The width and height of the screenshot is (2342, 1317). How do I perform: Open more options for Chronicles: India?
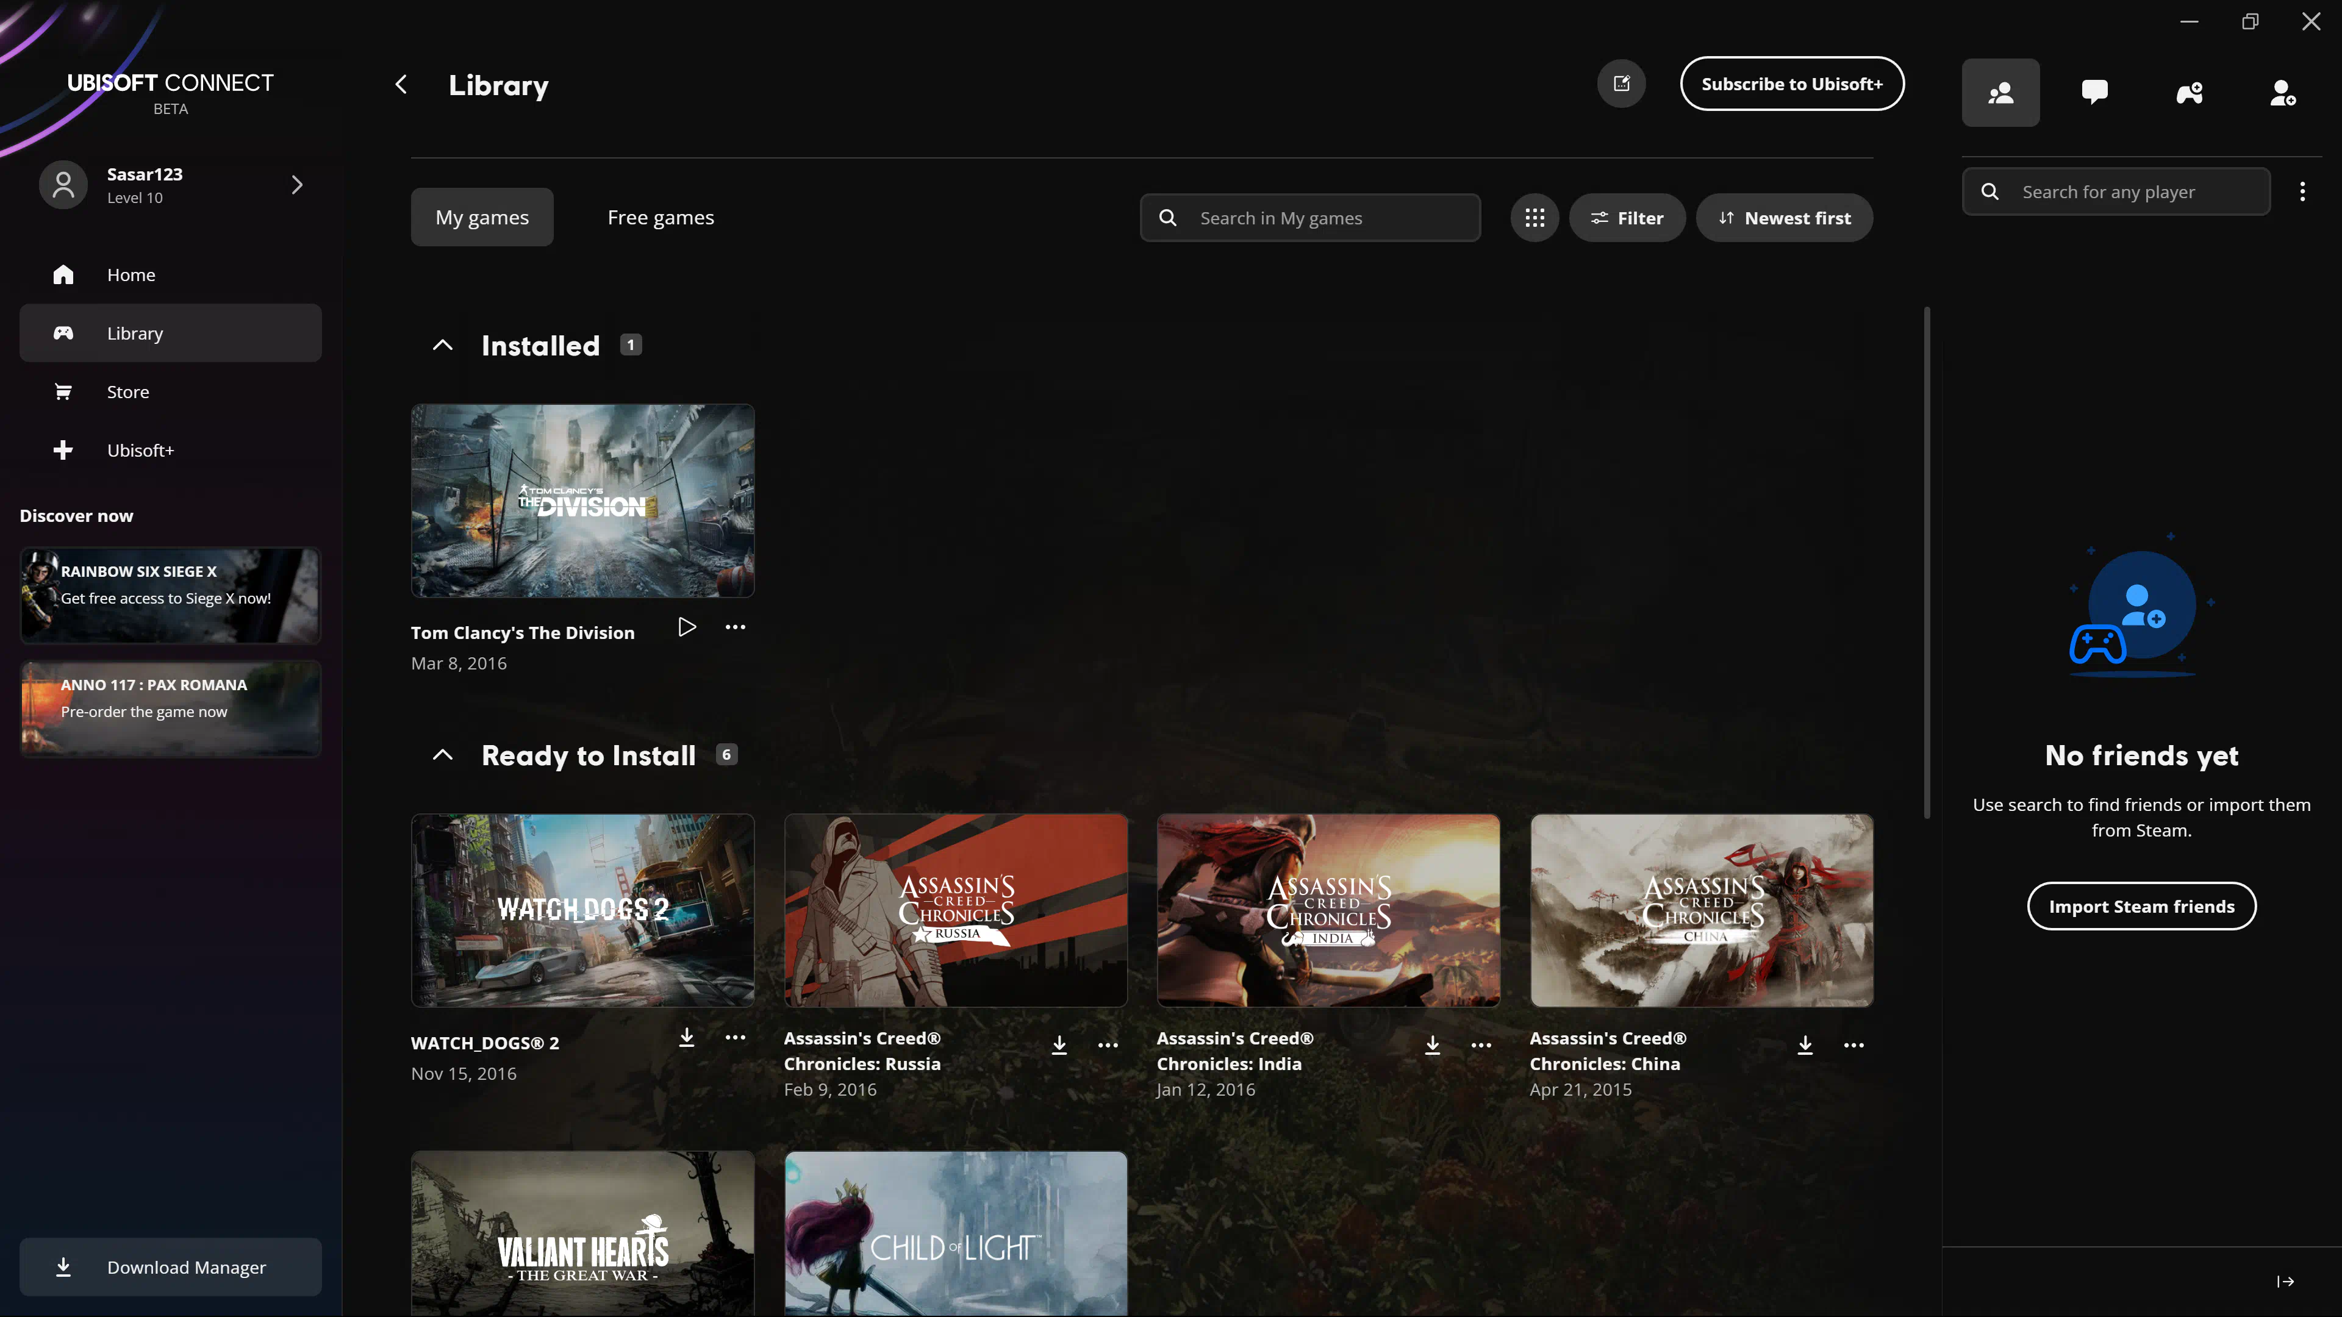tap(1481, 1045)
